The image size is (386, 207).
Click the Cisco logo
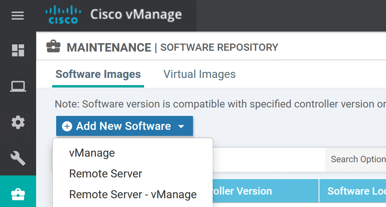(x=63, y=15)
